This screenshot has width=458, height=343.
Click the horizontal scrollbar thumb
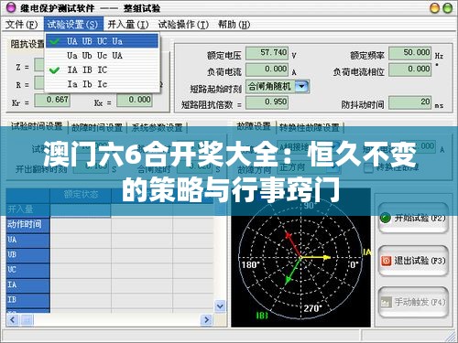coord(27,320)
